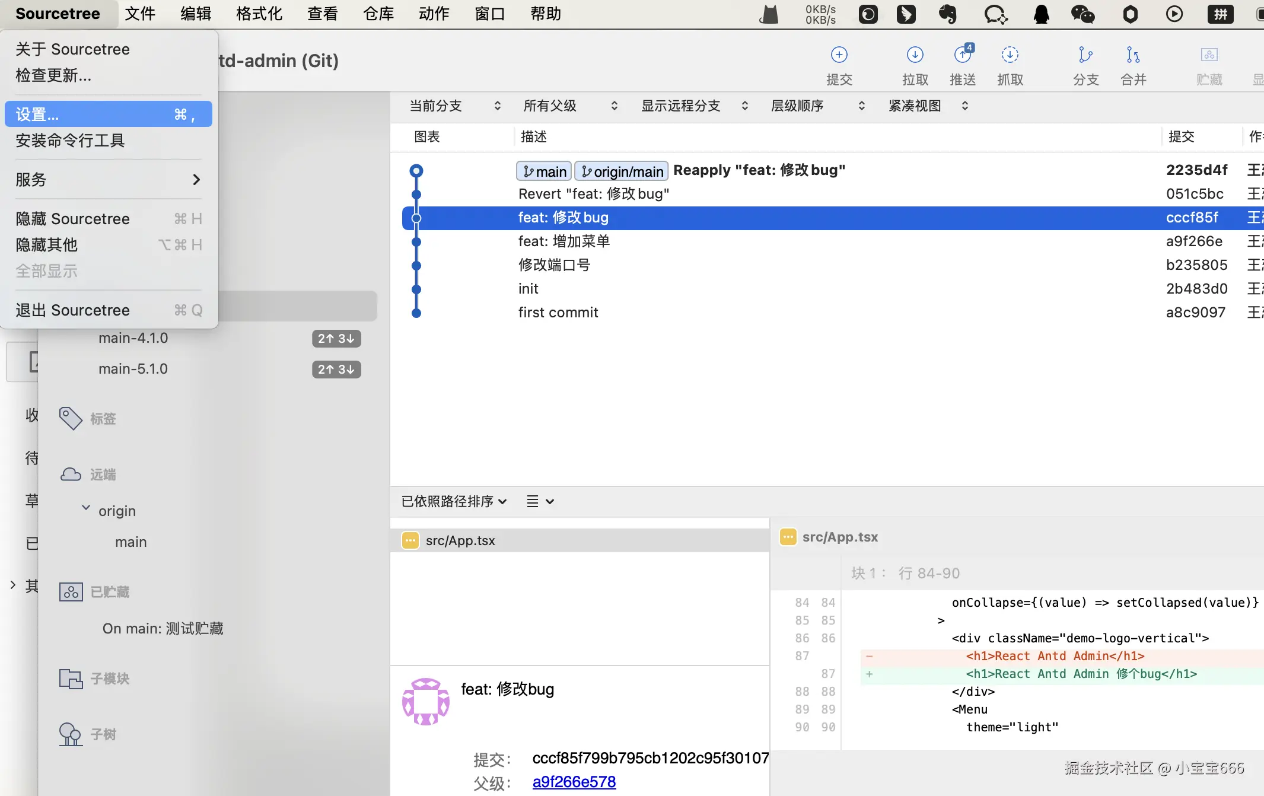Open the file list view mode dropdown
The image size is (1264, 796).
[540, 501]
